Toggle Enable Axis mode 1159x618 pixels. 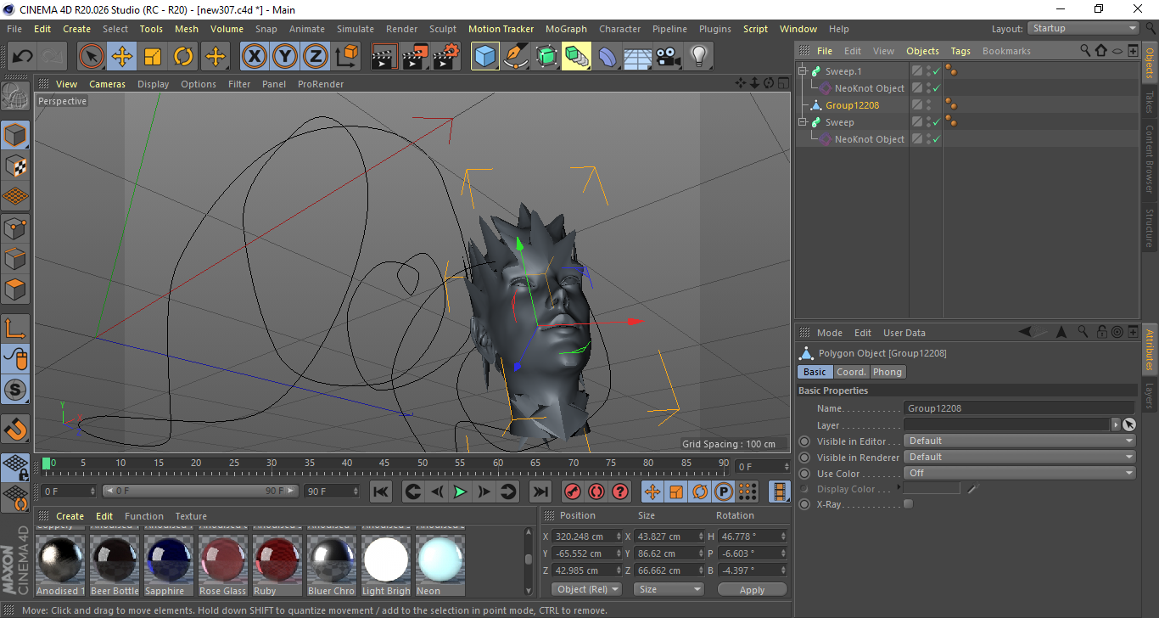coord(15,329)
